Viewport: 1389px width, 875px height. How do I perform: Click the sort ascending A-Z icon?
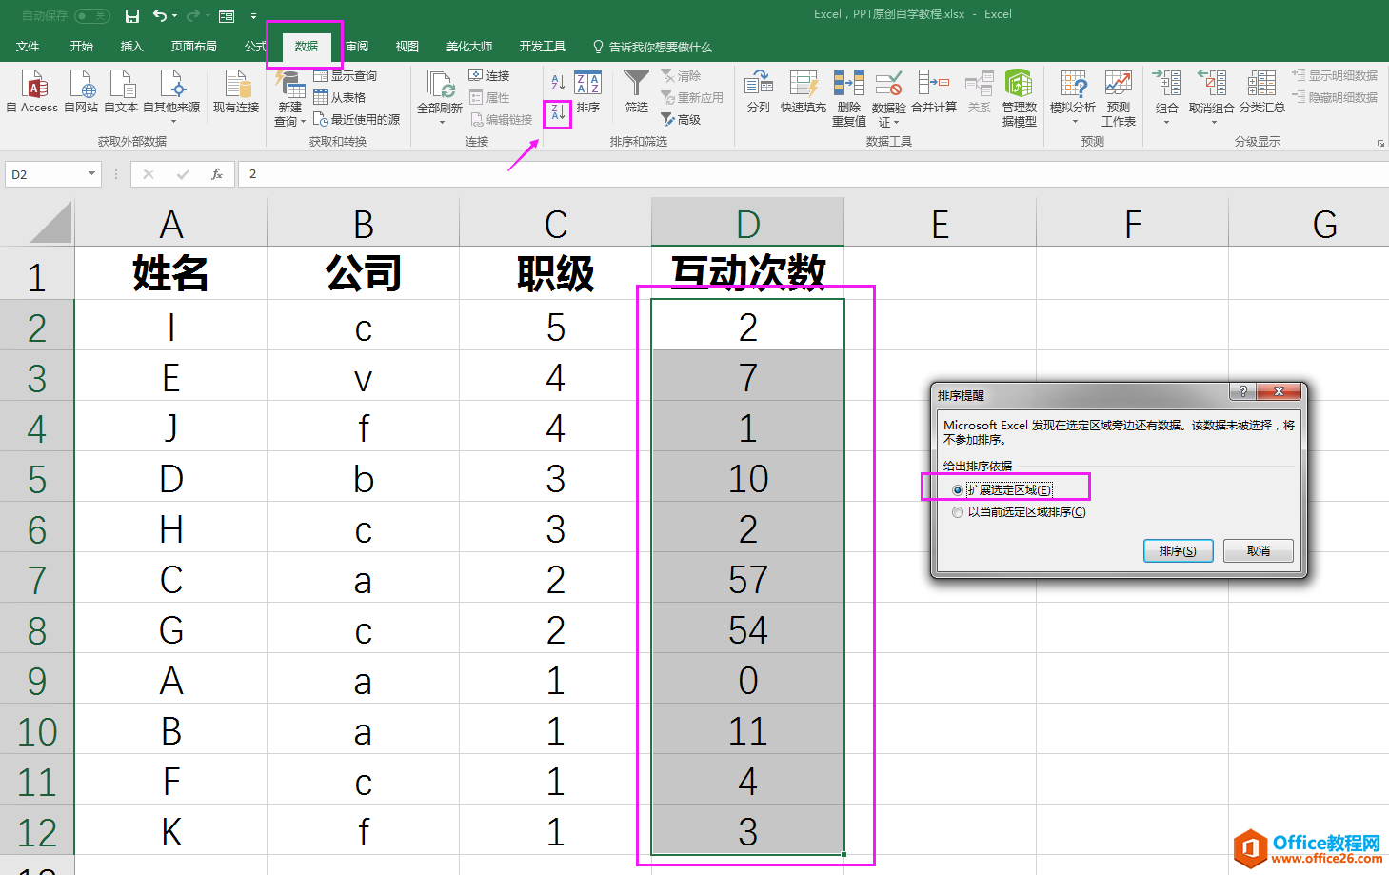[558, 83]
